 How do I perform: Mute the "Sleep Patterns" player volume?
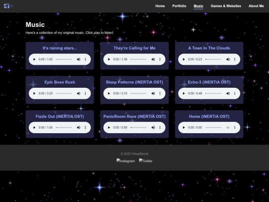pyautogui.click(x=153, y=93)
